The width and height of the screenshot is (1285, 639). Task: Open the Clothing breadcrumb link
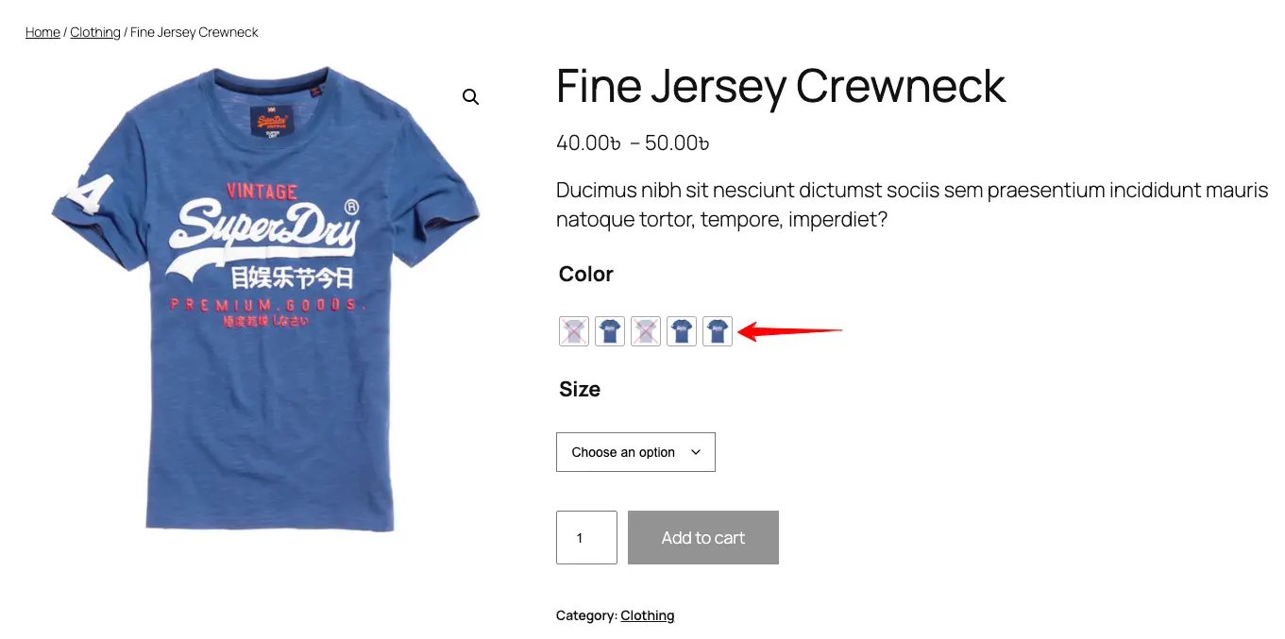(95, 32)
